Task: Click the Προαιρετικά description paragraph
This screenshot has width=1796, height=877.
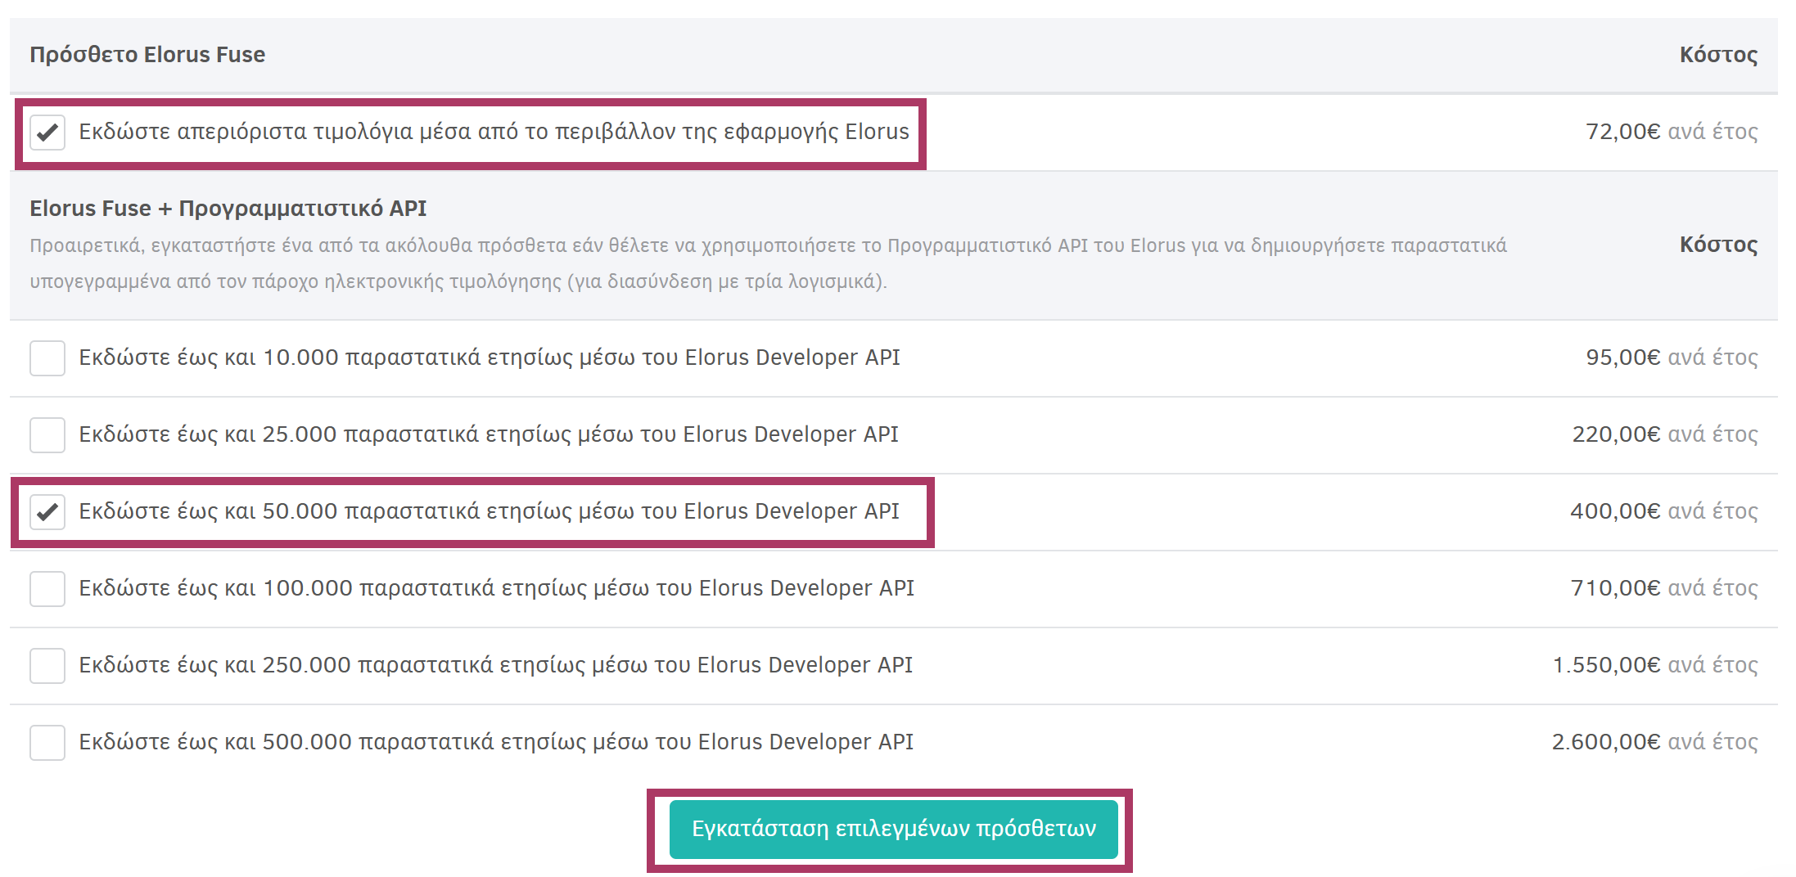Action: click(768, 263)
